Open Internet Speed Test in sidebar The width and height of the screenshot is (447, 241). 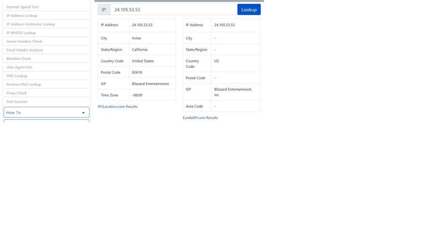tap(22, 7)
